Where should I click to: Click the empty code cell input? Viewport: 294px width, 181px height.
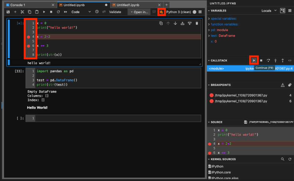click(x=118, y=118)
